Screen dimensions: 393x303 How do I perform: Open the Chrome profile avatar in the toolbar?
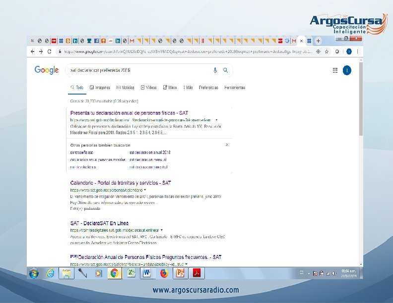(x=349, y=51)
